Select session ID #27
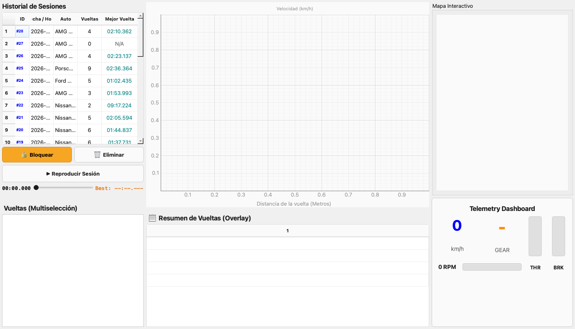This screenshot has width=575, height=329. click(22, 44)
